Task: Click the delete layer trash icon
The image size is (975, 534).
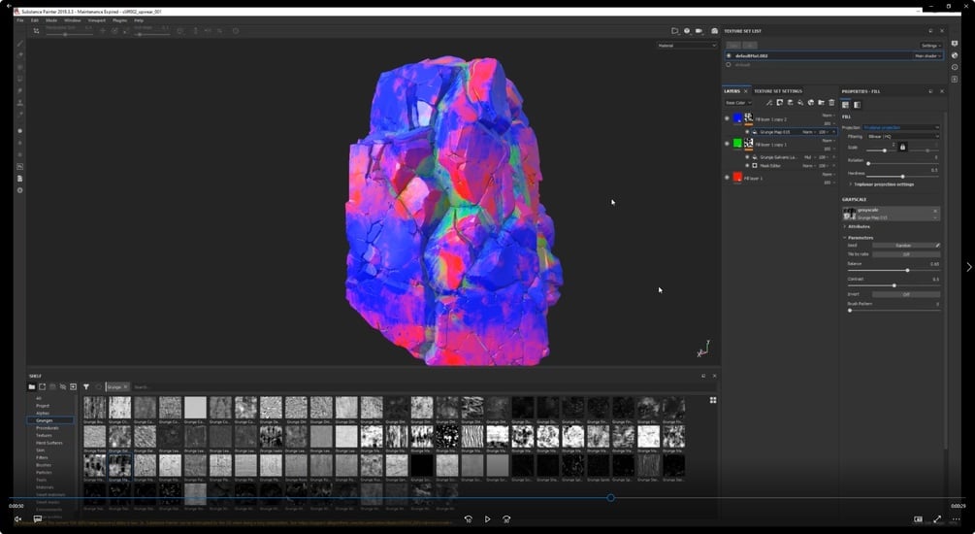Action: point(831,103)
